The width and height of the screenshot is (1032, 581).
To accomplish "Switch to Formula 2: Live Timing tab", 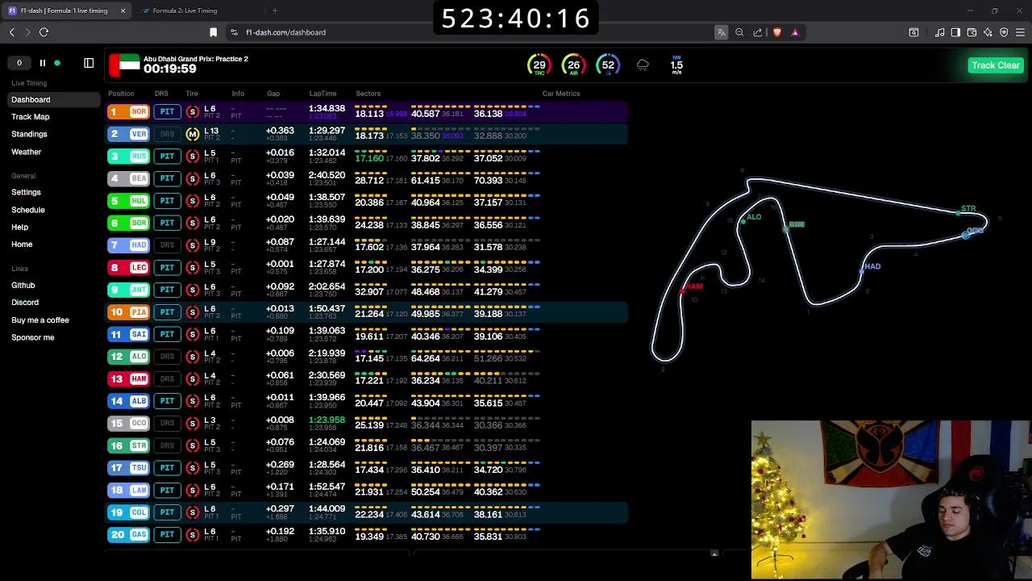I will point(185,10).
